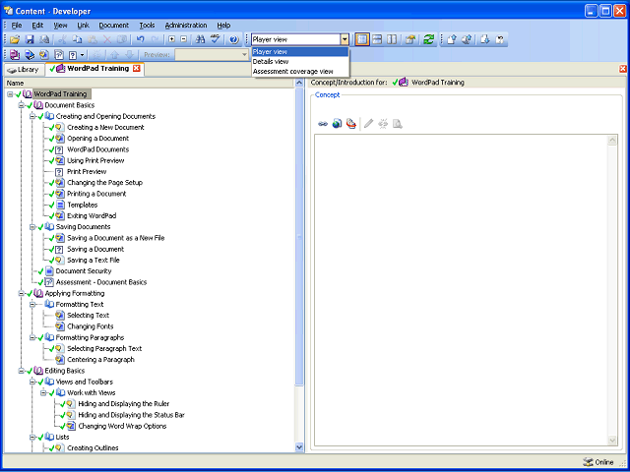
Task: Click the New Assessment icon
Action: coord(59,54)
